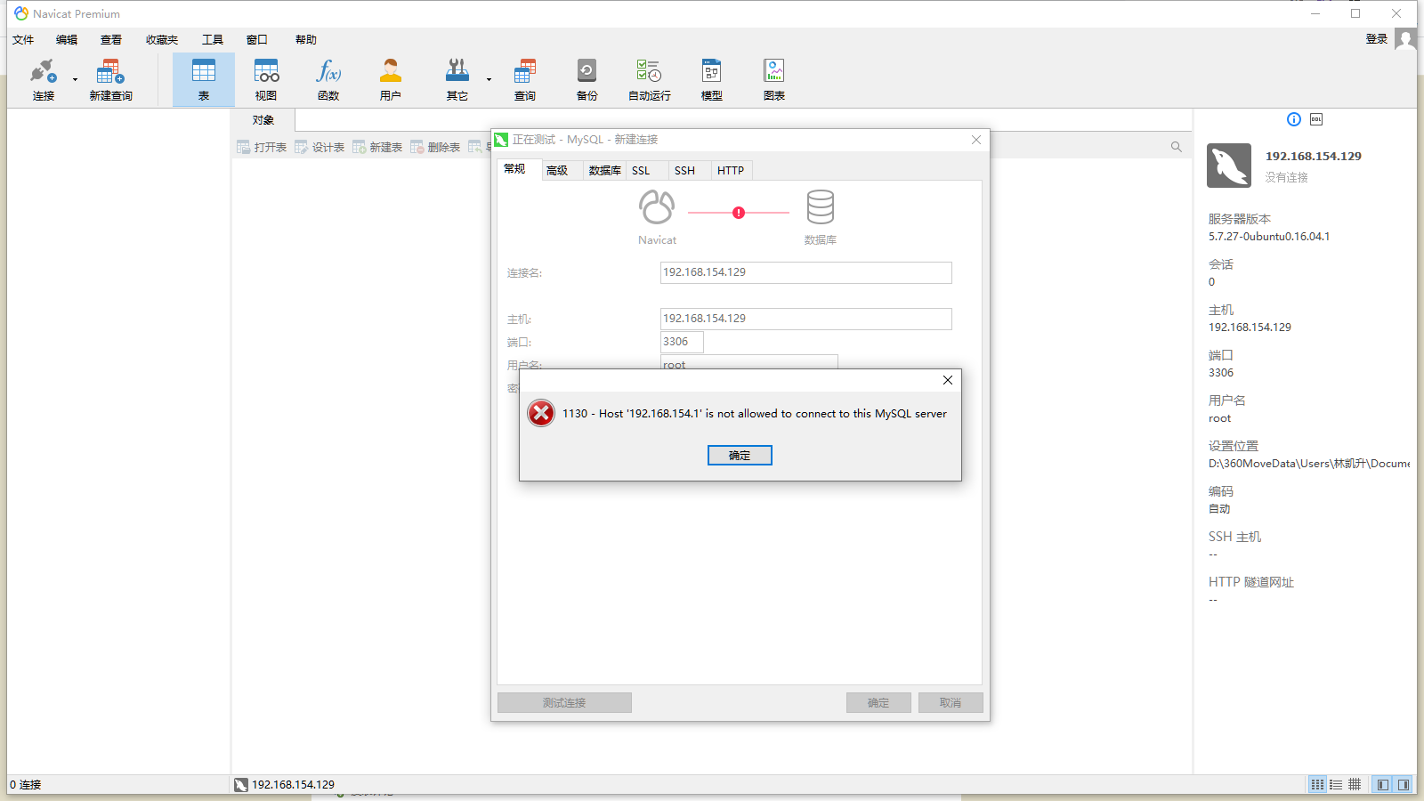Click the 其它 others toolbar icon

tap(457, 79)
